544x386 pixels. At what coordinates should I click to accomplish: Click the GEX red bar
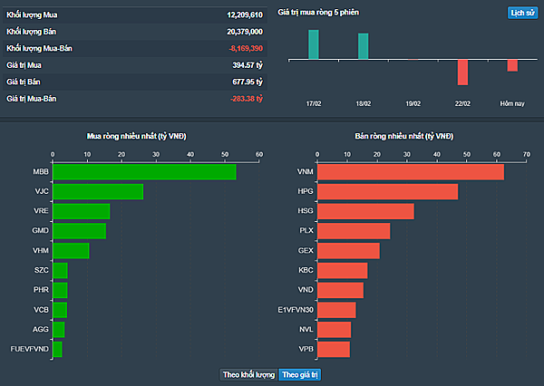click(349, 251)
